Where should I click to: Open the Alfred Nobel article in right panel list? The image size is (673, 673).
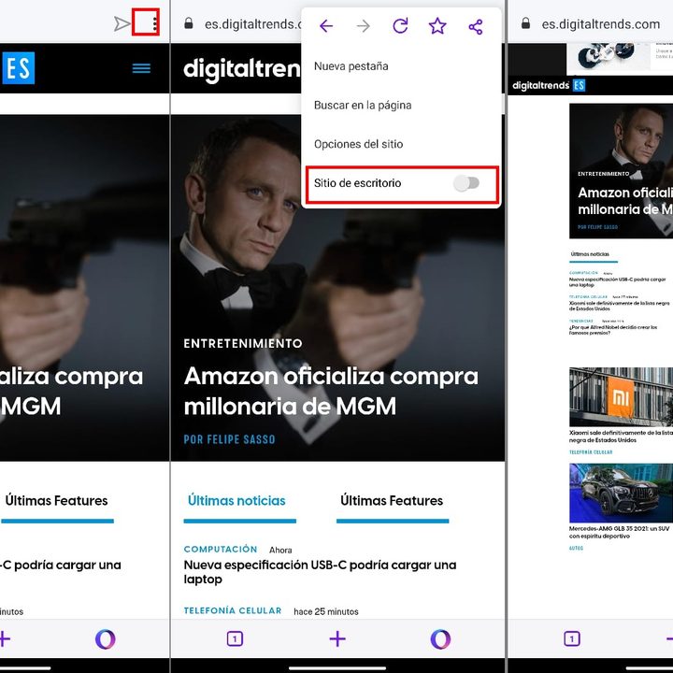(613, 330)
